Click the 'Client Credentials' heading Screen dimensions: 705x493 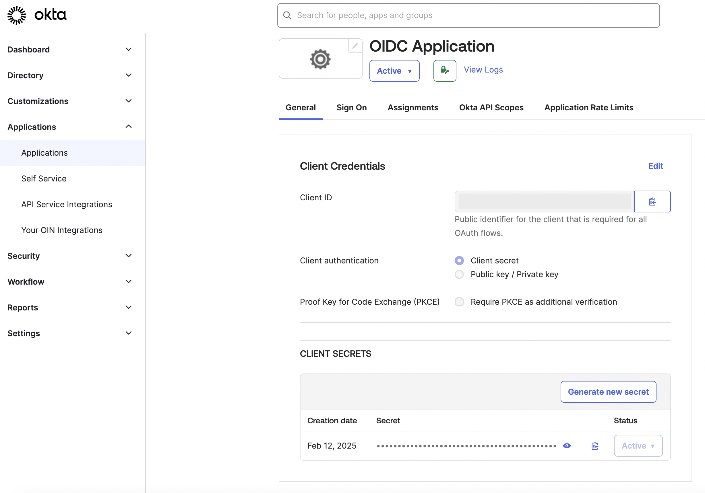[342, 166]
